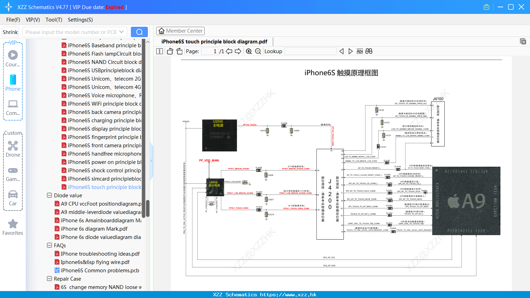The width and height of the screenshot is (530, 298).
Task: Collapse the Repair Case tree node
Action: (49, 279)
